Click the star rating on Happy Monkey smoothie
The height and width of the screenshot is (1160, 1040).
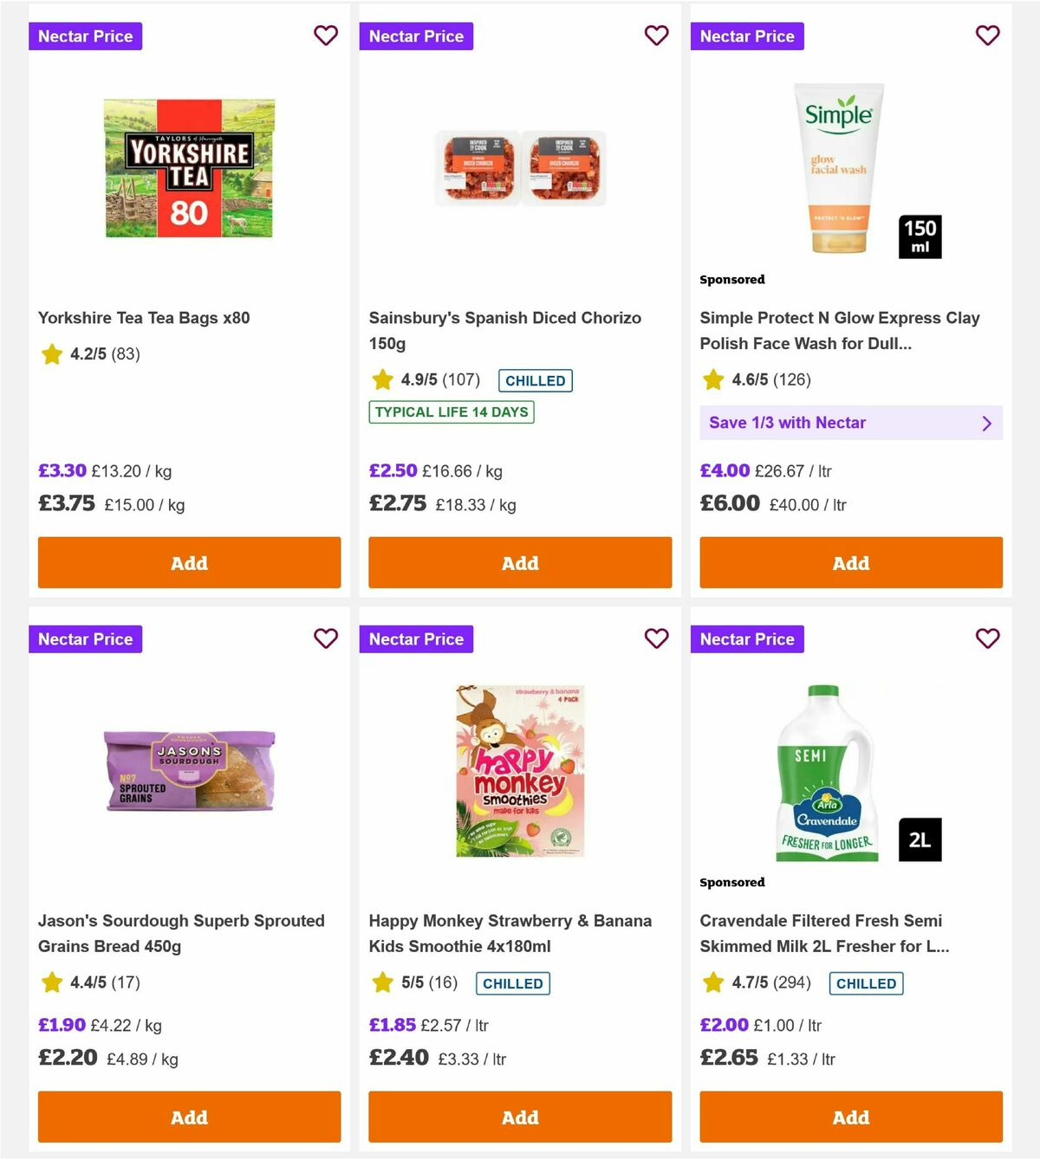(x=382, y=982)
